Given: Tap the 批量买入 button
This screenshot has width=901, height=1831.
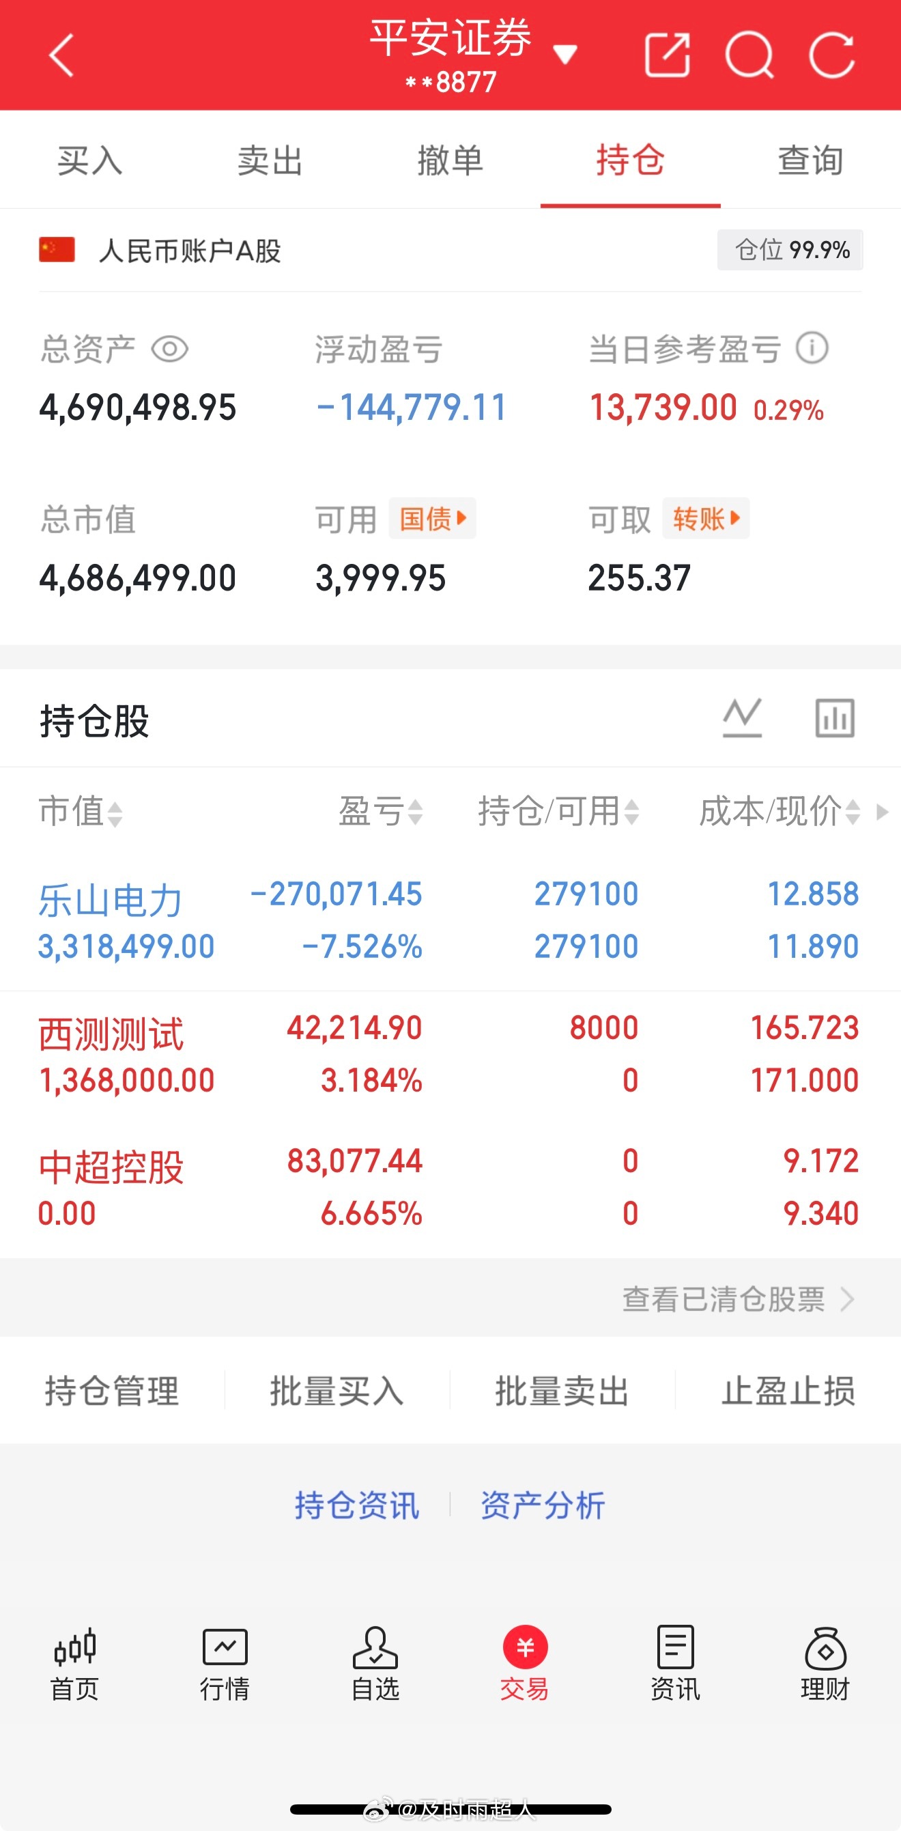Looking at the screenshot, I should [337, 1390].
